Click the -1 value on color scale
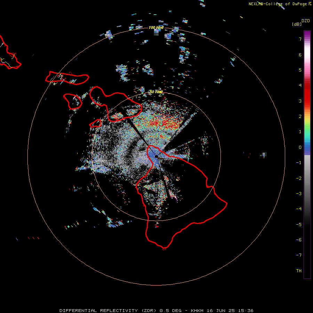The image size is (313, 313). click(x=299, y=163)
